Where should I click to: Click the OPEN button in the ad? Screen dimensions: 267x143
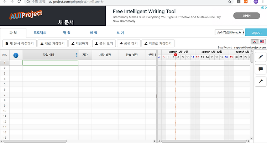[x=247, y=16]
